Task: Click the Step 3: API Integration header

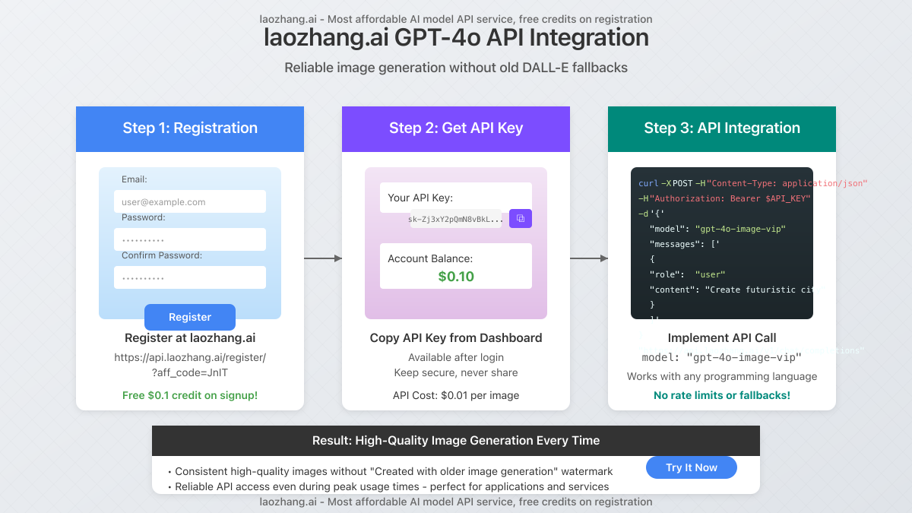Action: [x=722, y=128]
